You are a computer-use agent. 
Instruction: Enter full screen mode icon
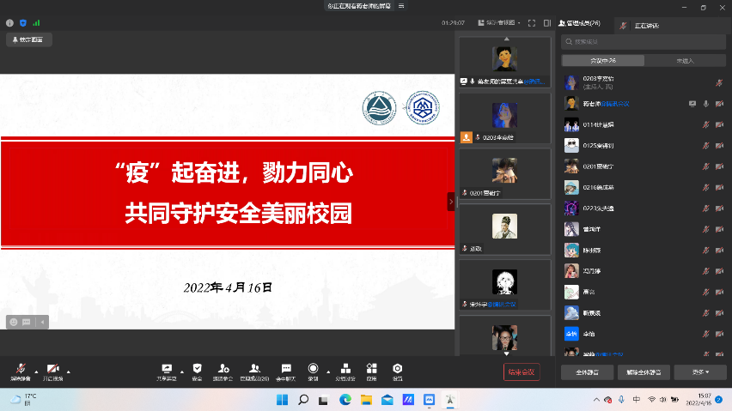[532, 23]
